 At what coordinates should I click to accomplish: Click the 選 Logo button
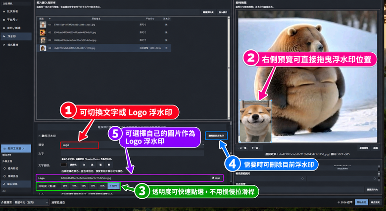[216, 178]
